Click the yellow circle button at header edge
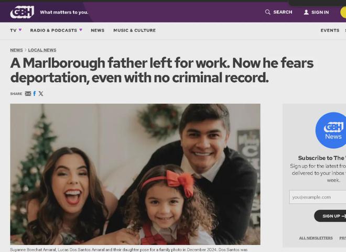The width and height of the screenshot is (346, 252). (343, 13)
